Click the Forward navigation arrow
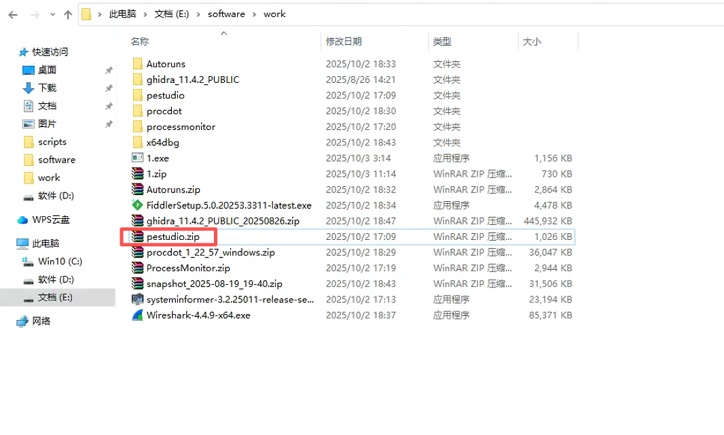The height and width of the screenshot is (435, 724). [35, 15]
